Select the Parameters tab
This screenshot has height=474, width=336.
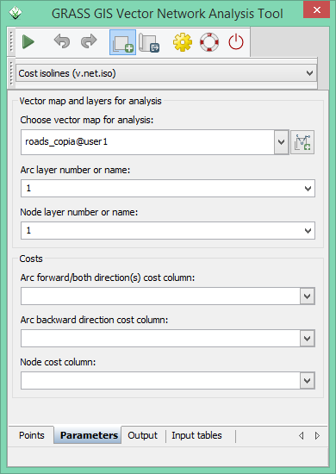click(x=89, y=435)
